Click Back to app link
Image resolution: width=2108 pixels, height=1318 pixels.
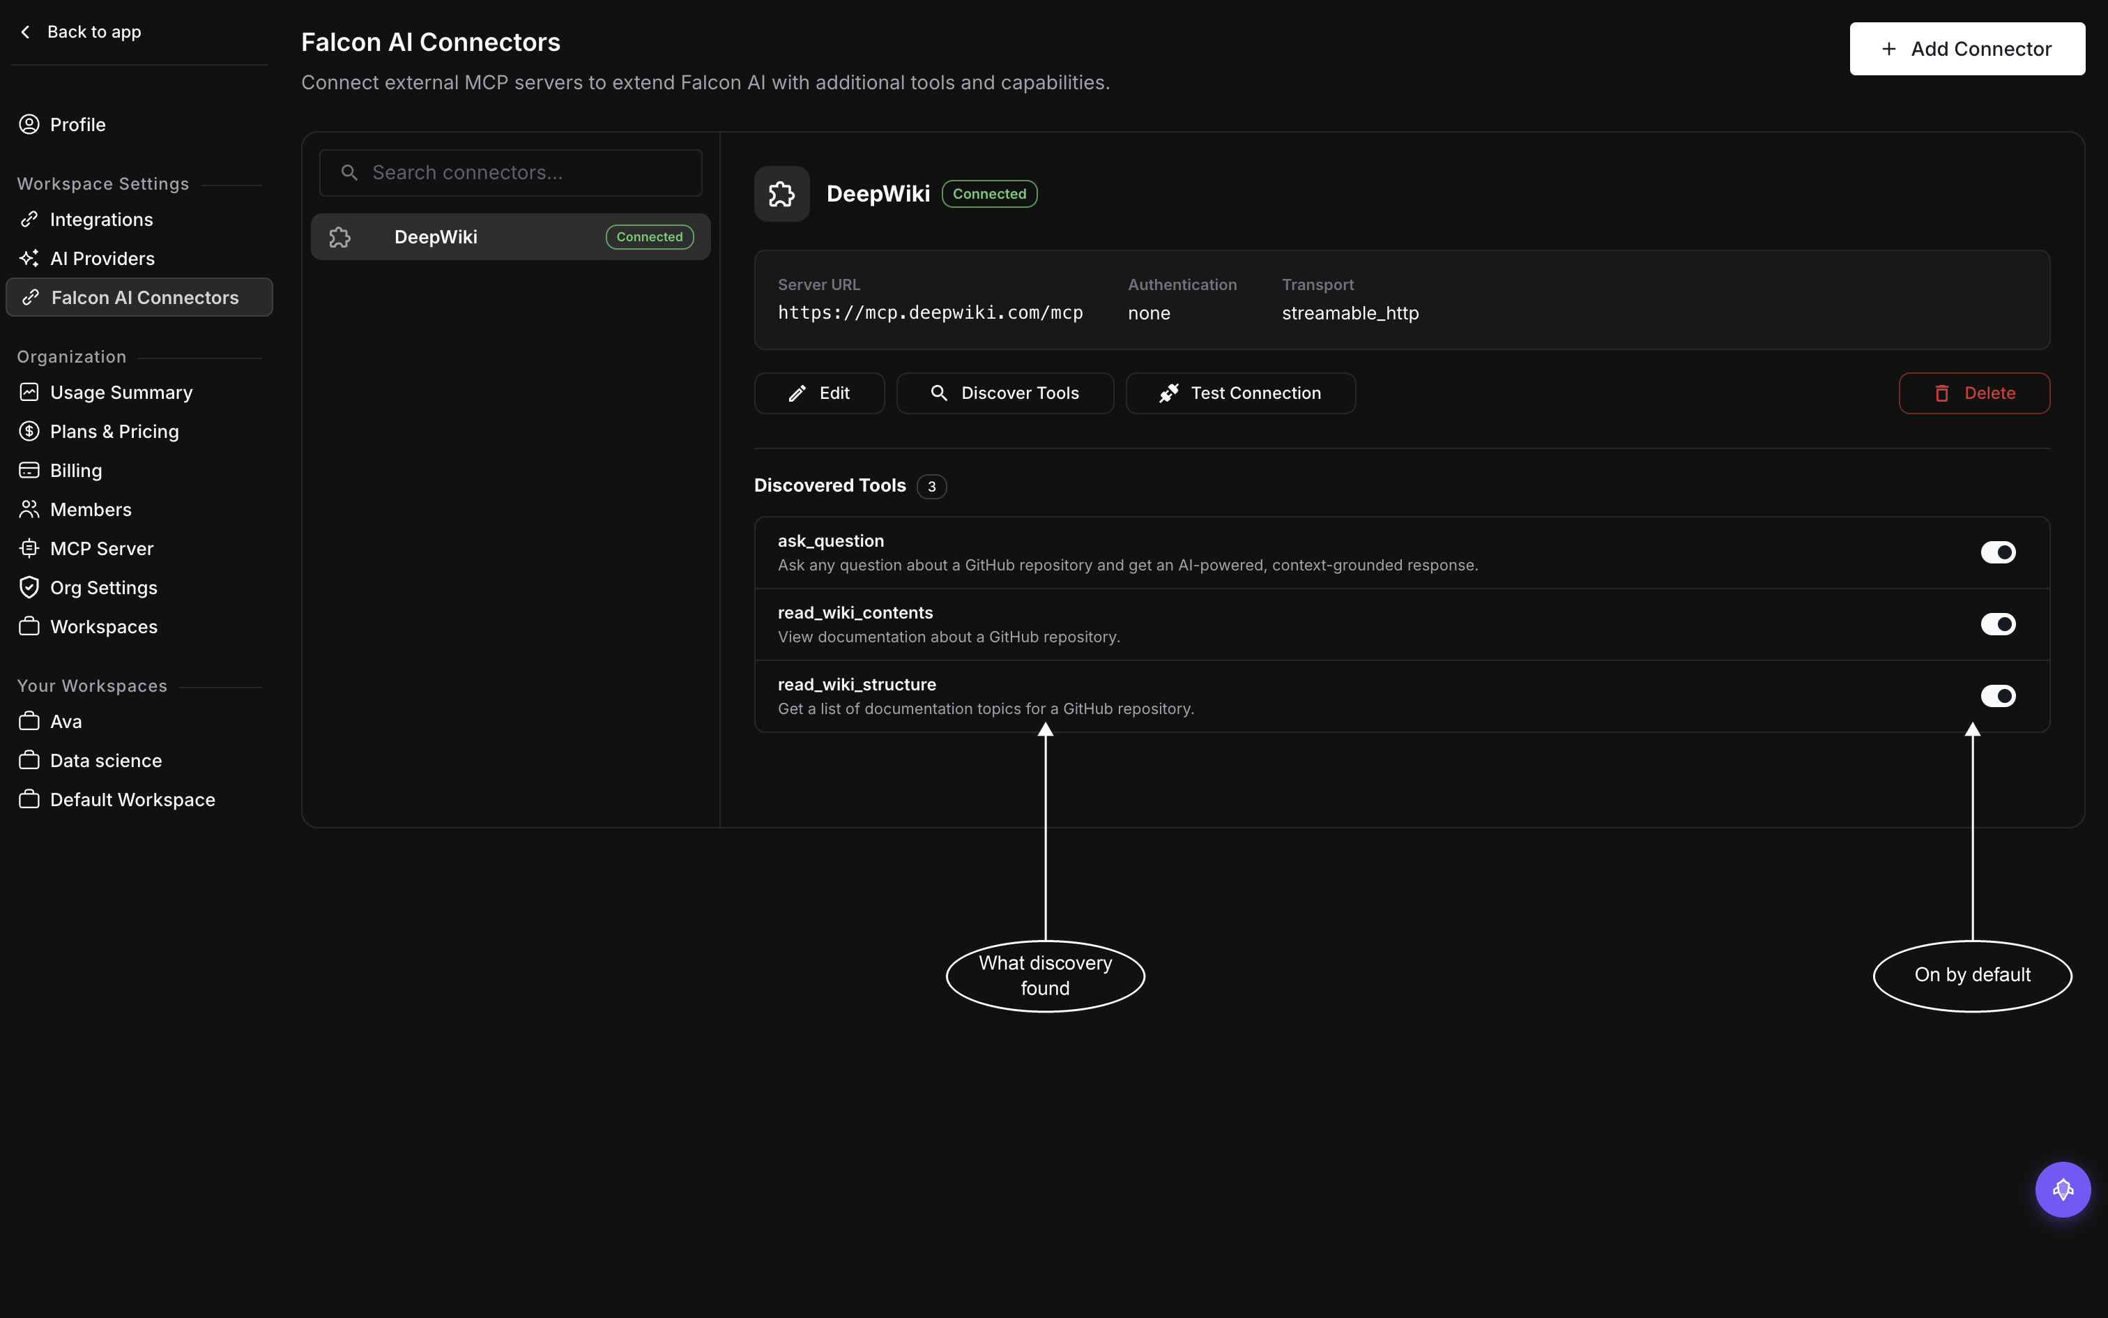coord(80,32)
